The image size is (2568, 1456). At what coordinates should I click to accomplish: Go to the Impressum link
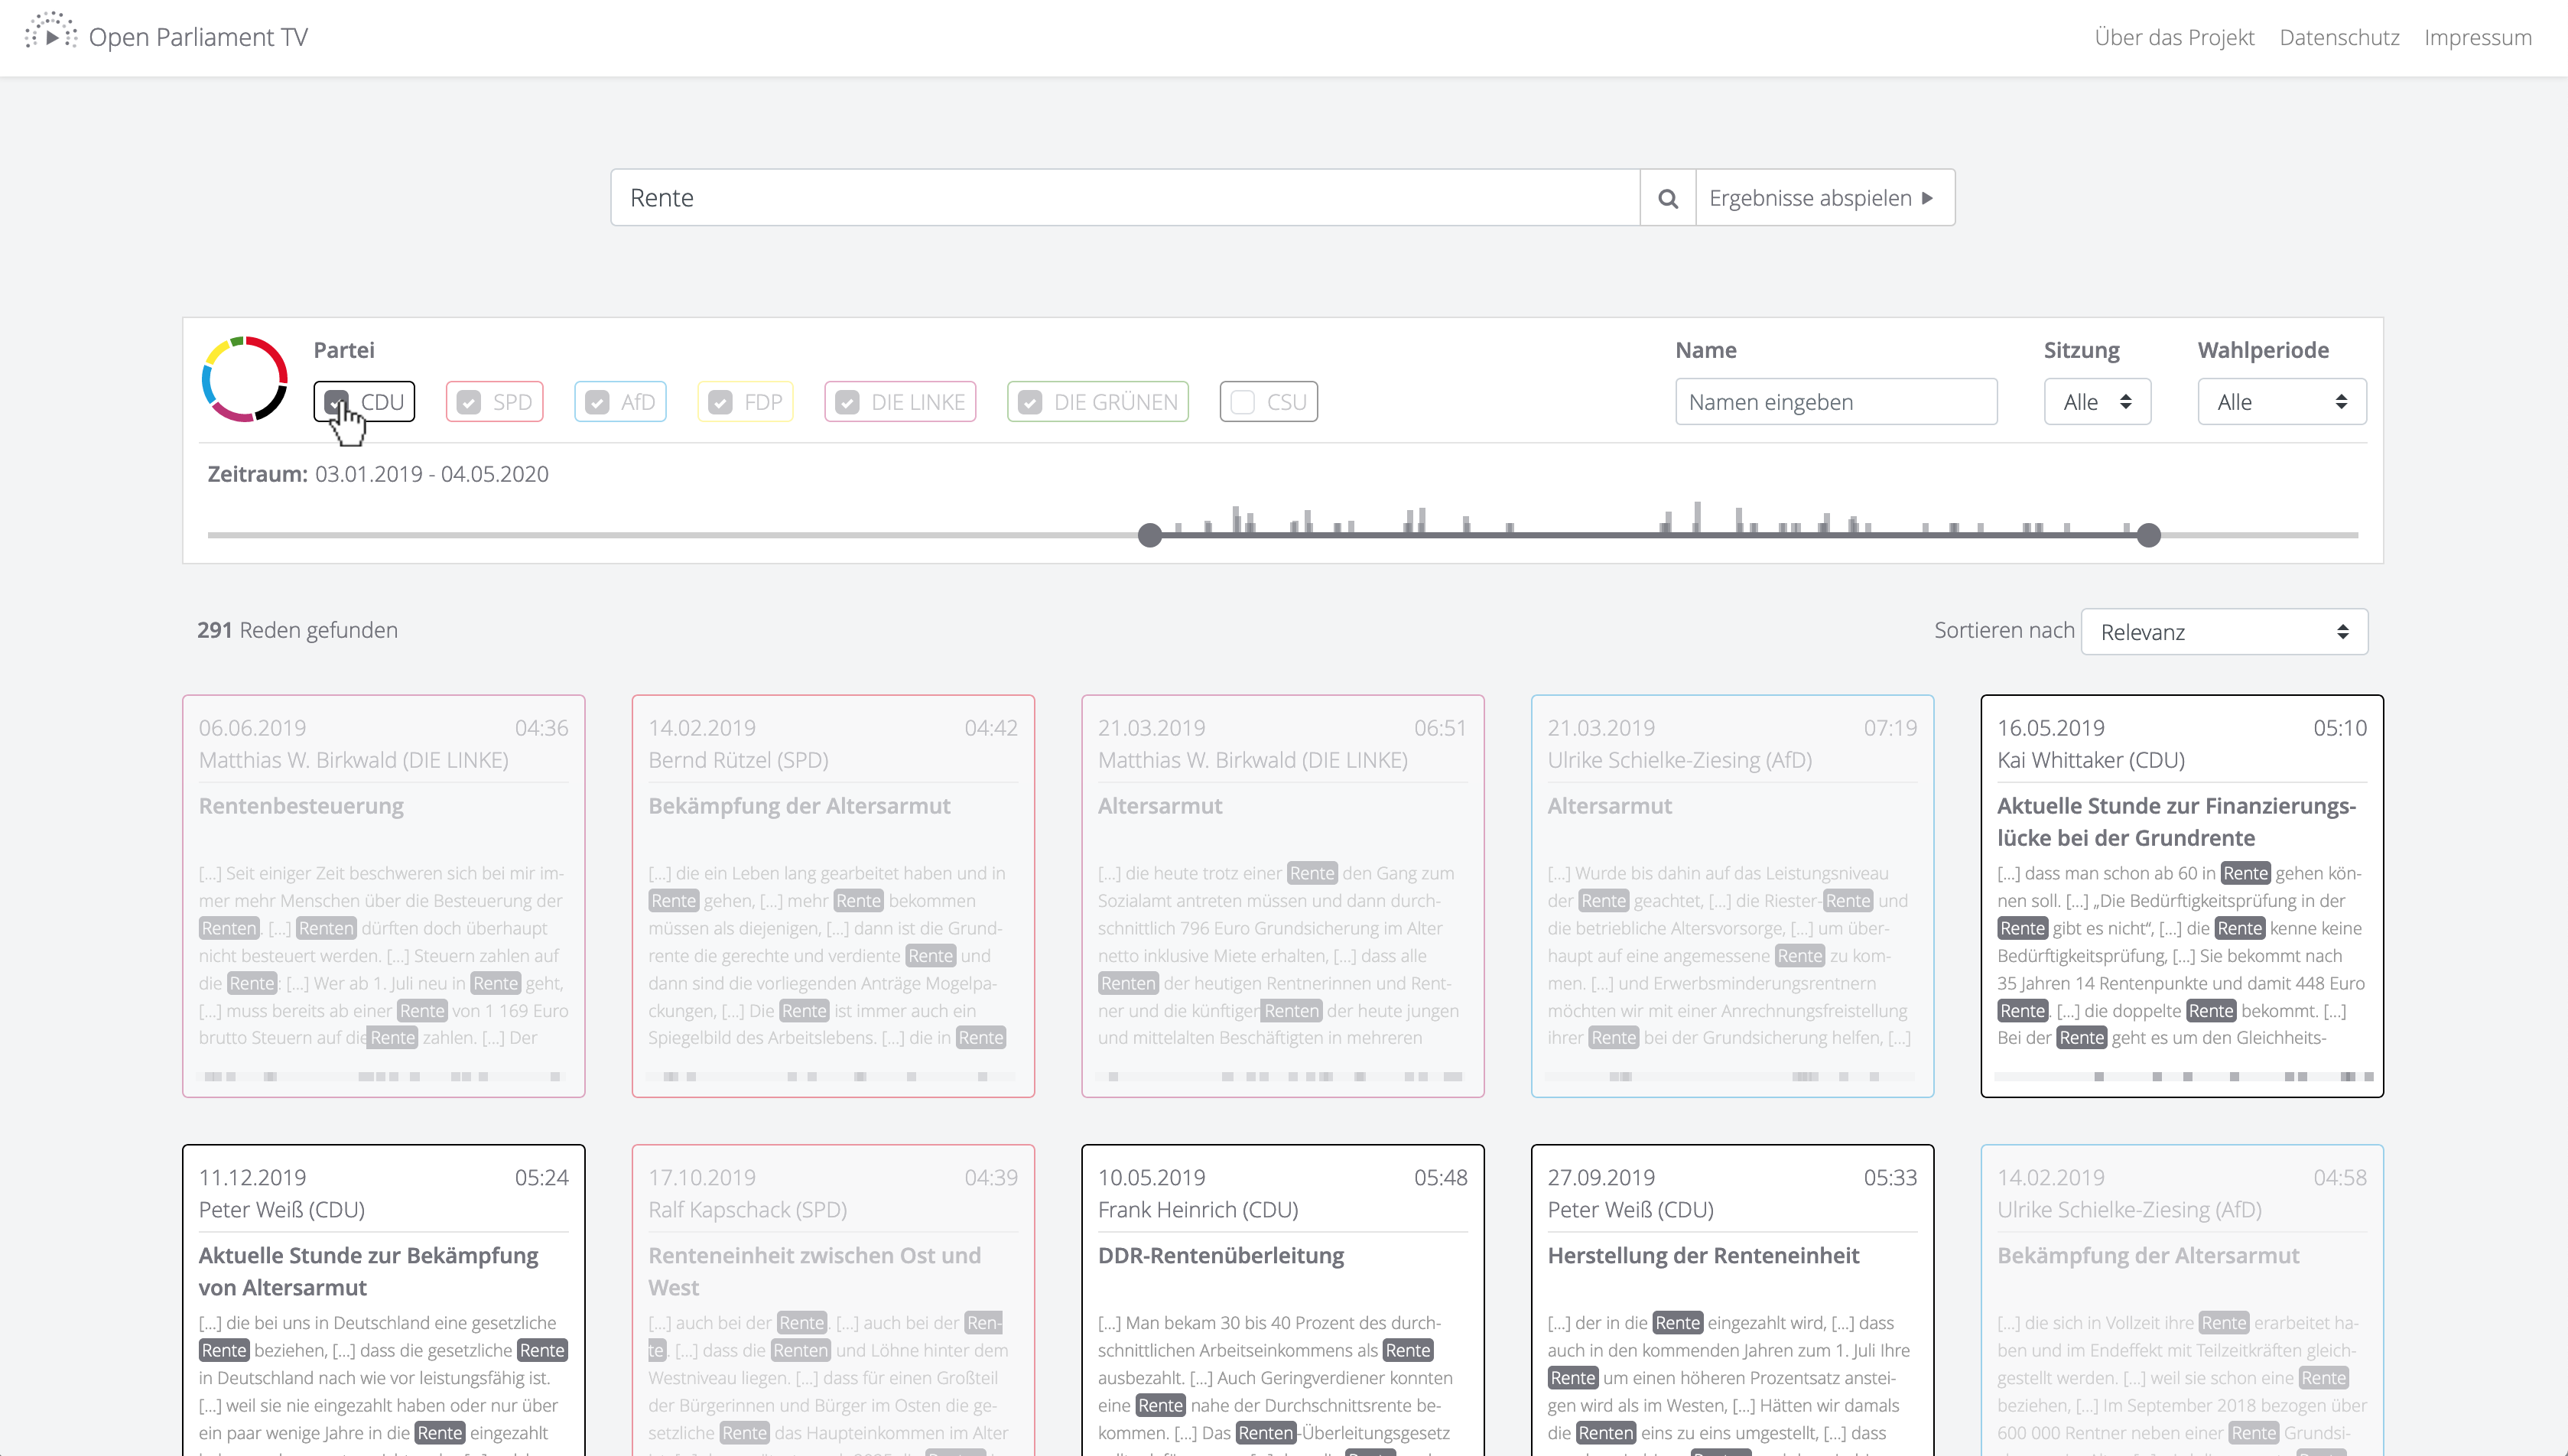(2477, 37)
